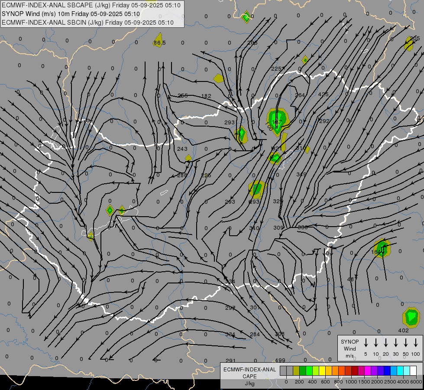Click the 50 m/s wind arrow in legend
This screenshot has height=390, width=424.
coord(406,342)
